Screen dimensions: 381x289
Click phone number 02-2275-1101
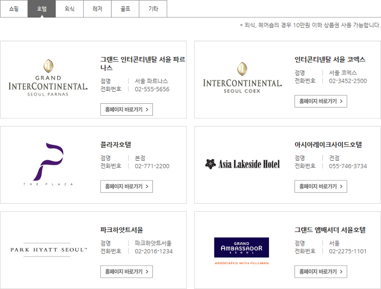tap(348, 252)
